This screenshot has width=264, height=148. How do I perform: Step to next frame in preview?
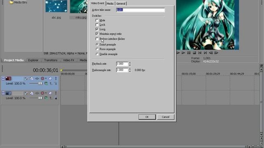click(216, 53)
